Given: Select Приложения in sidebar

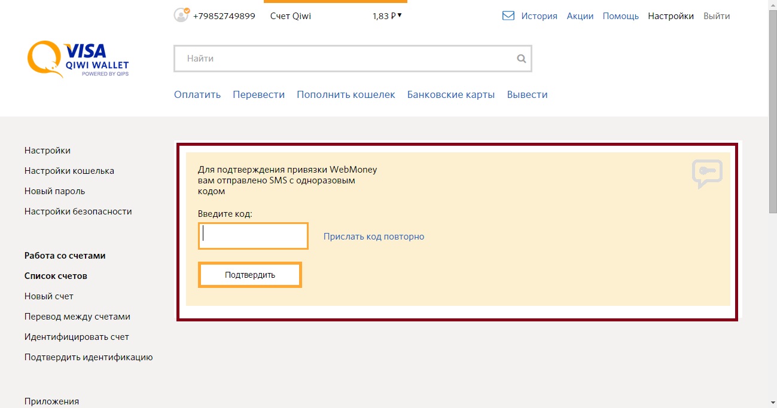Looking at the screenshot, I should point(51,401).
